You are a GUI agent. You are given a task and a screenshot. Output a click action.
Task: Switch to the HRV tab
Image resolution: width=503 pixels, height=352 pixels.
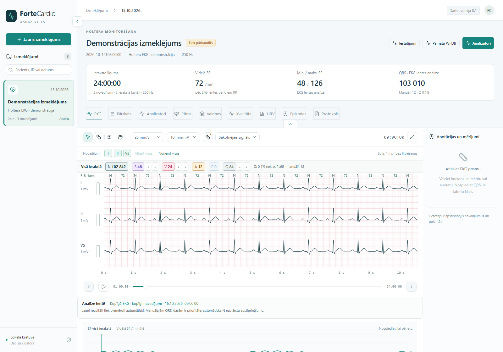click(267, 114)
